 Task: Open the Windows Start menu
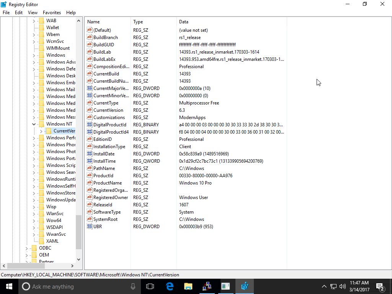[9, 286]
